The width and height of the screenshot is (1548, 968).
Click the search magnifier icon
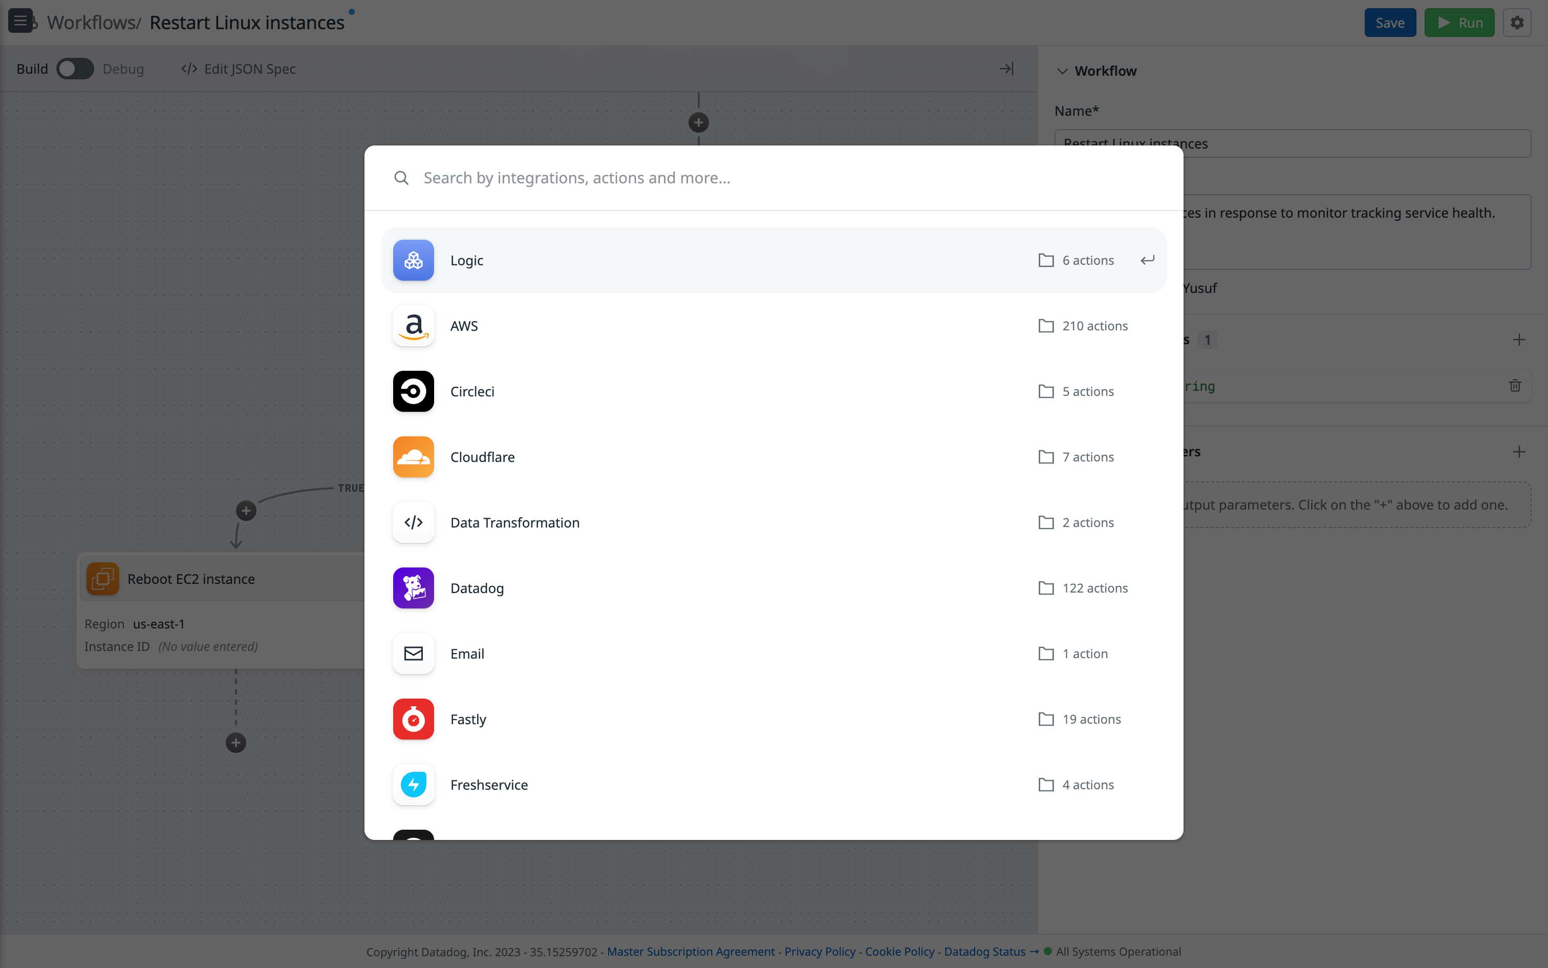pyautogui.click(x=401, y=178)
